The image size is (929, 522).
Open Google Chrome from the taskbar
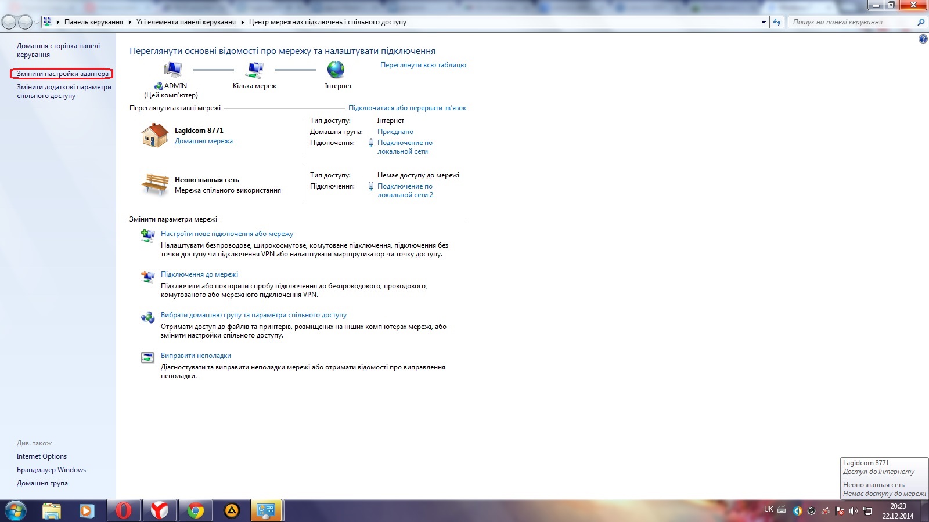coord(196,510)
